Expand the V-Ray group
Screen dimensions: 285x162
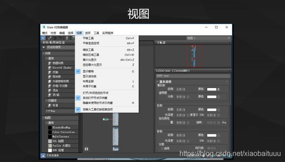tap(47, 111)
